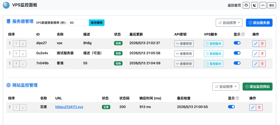Add a server with 添加服务器

click(259, 23)
